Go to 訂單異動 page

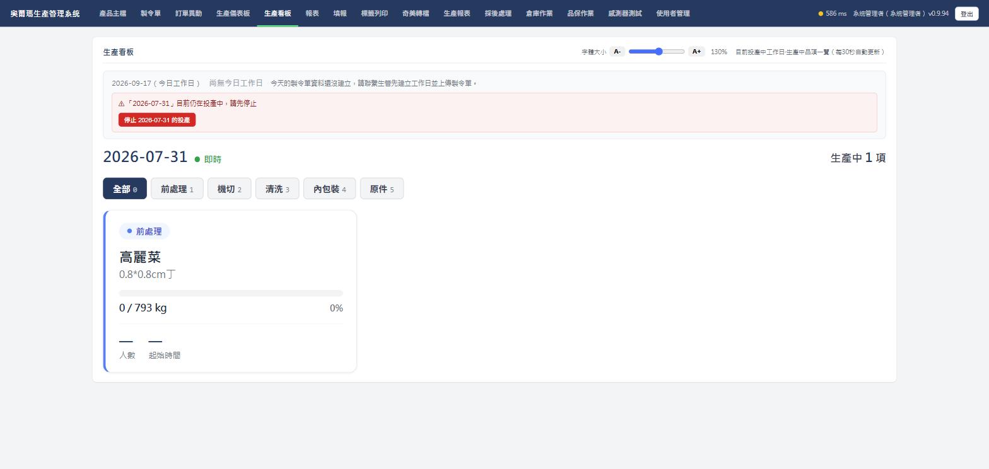[189, 13]
